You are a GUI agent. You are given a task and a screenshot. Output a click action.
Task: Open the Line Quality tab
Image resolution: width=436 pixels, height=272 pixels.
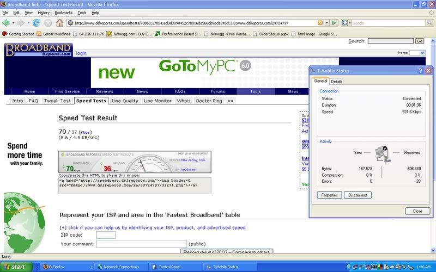125,101
